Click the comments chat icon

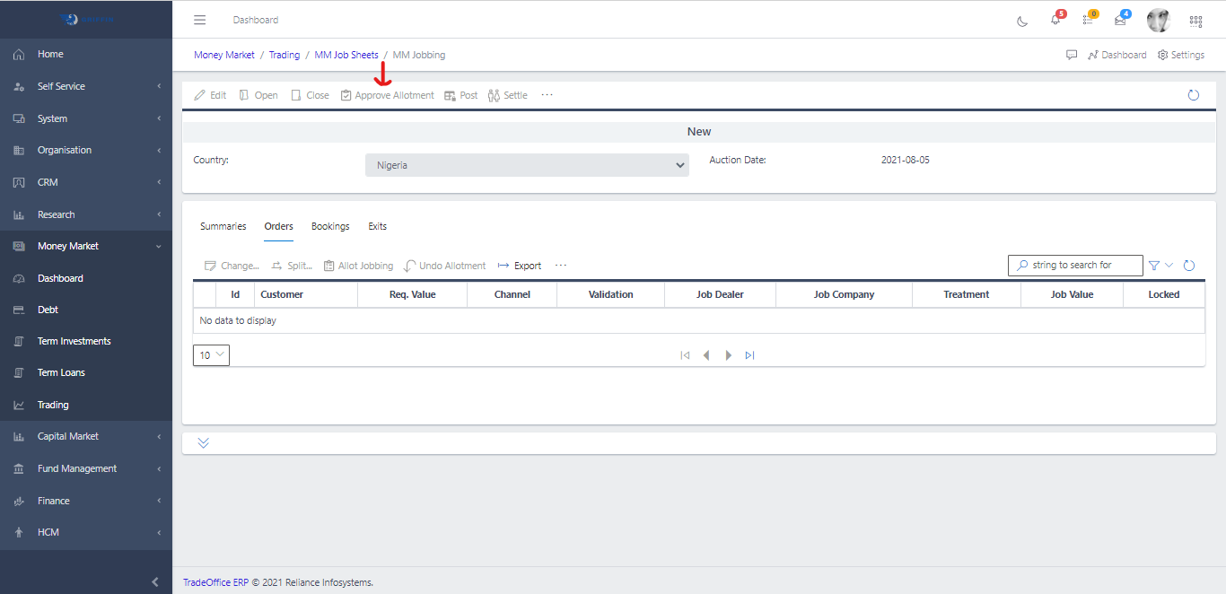pyautogui.click(x=1072, y=55)
